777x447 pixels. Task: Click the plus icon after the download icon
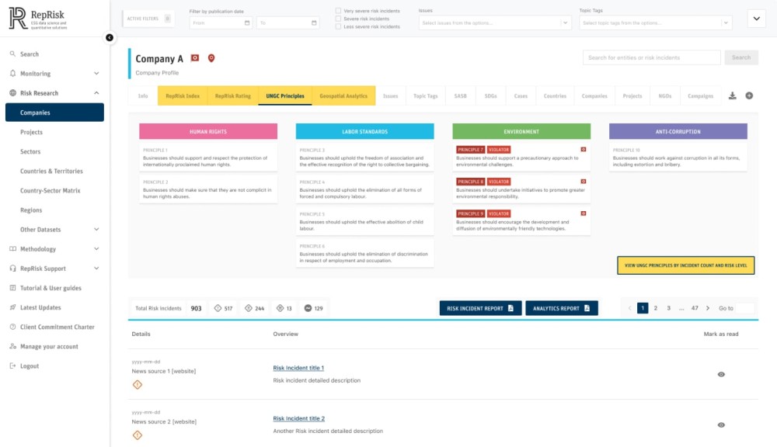pyautogui.click(x=749, y=96)
